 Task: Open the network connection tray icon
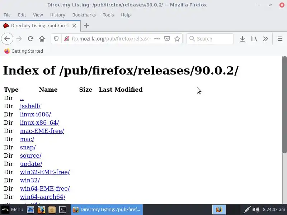coord(247,210)
